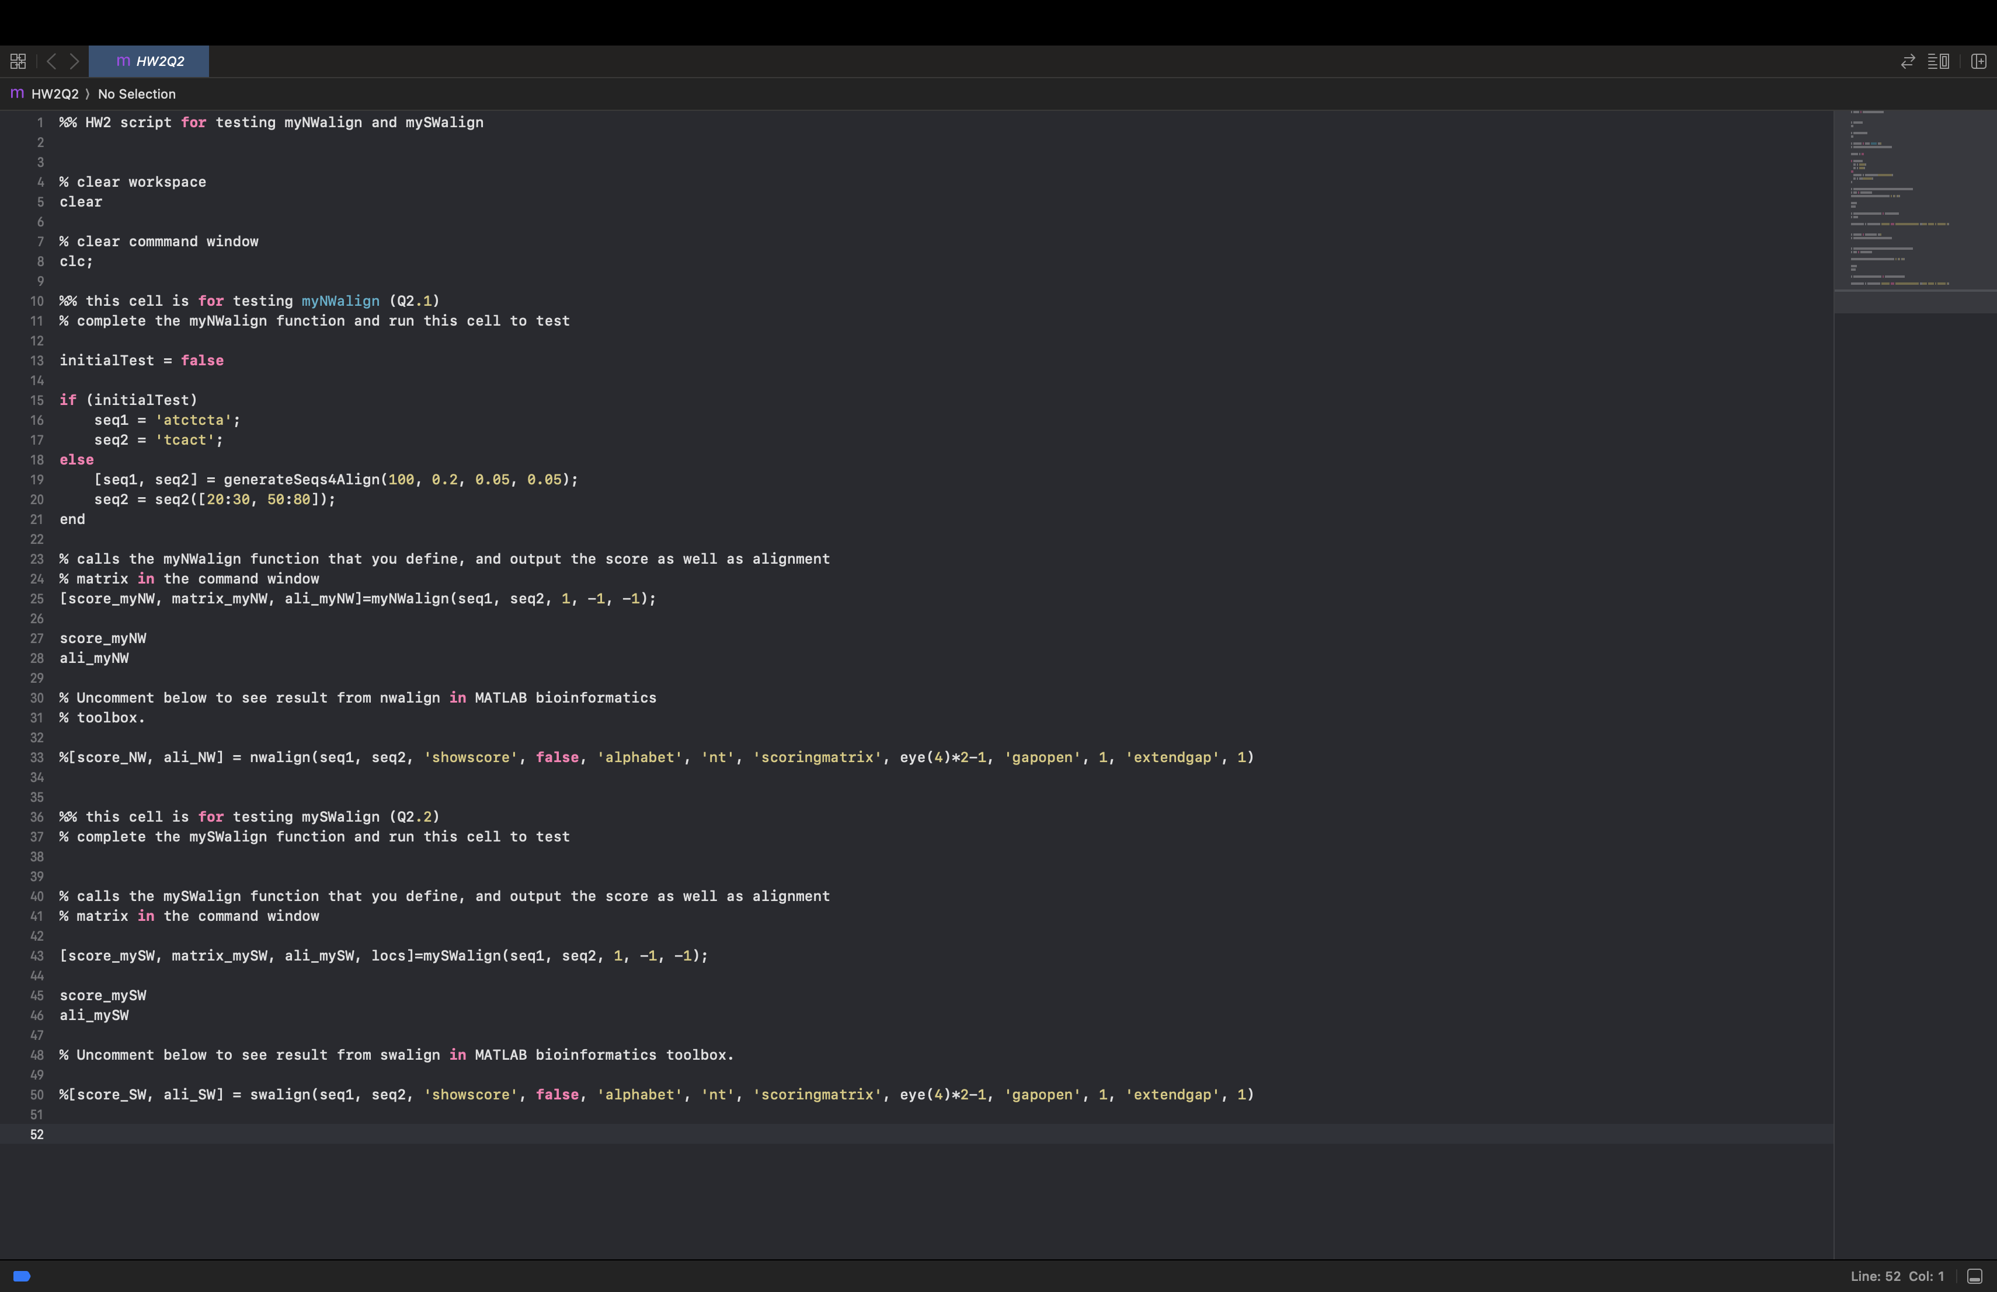Viewport: 1997px width, 1292px height.
Task: Open the HW2Q2 breadcrumb file menu
Action: [x=54, y=94]
